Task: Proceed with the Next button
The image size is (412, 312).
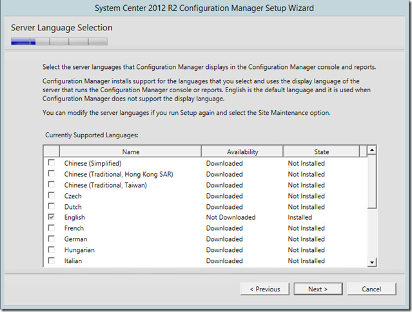Action: [317, 289]
